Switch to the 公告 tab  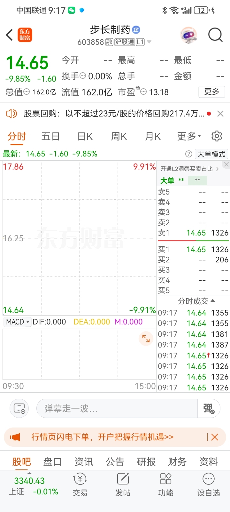[115, 462]
